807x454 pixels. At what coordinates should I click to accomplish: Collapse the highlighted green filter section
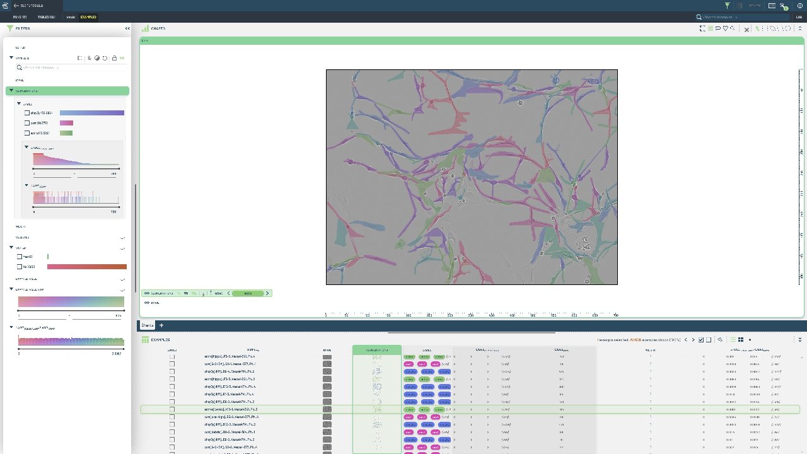[11, 91]
